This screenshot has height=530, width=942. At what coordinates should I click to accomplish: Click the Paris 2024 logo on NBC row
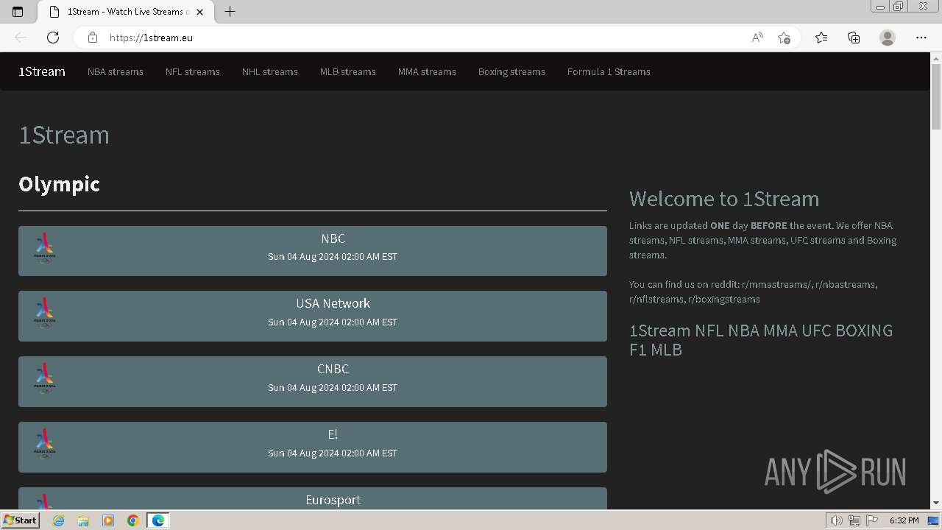[x=45, y=248]
